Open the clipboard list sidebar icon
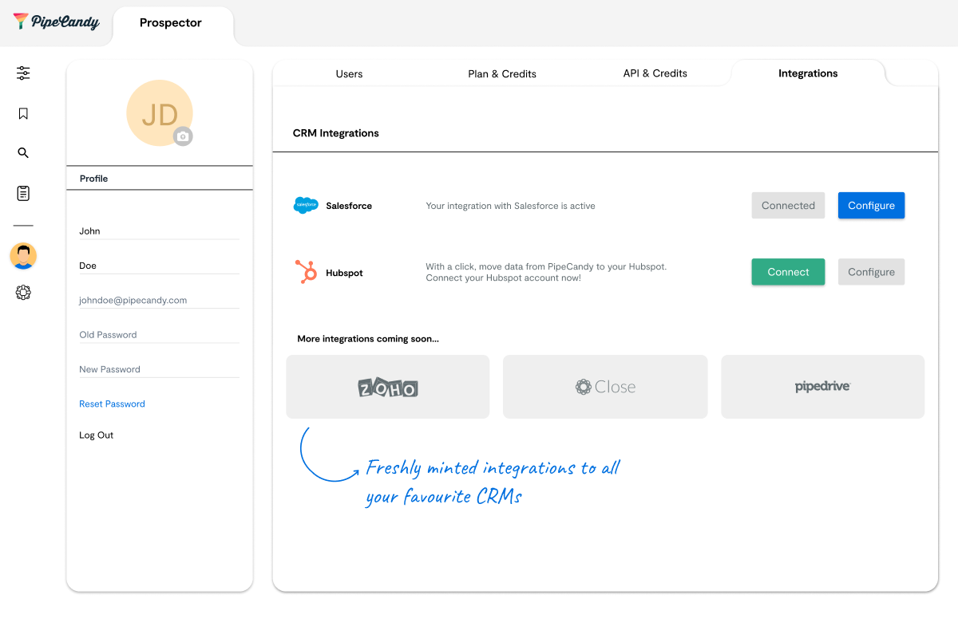The width and height of the screenshot is (958, 638). pos(23,193)
